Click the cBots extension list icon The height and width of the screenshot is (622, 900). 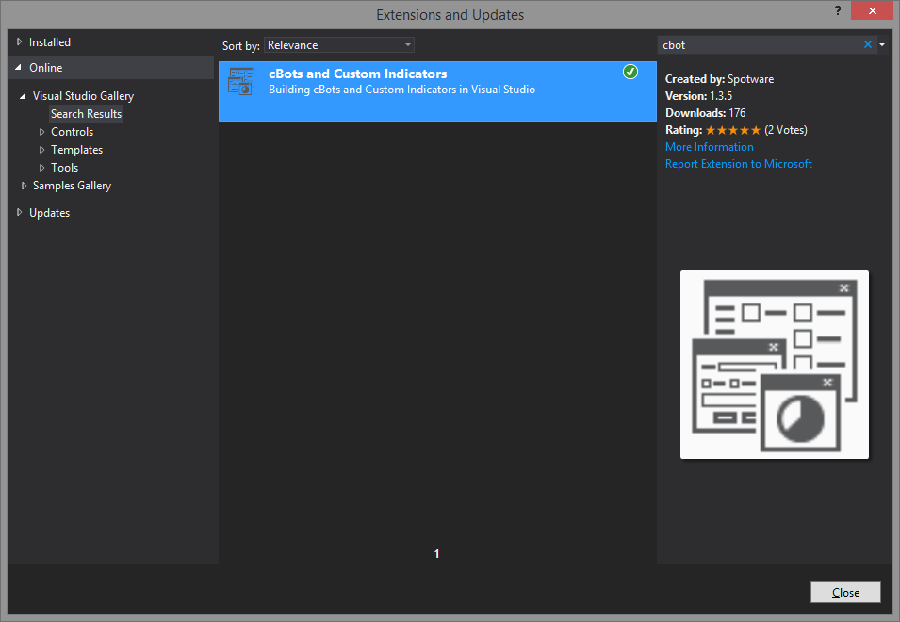click(x=241, y=81)
